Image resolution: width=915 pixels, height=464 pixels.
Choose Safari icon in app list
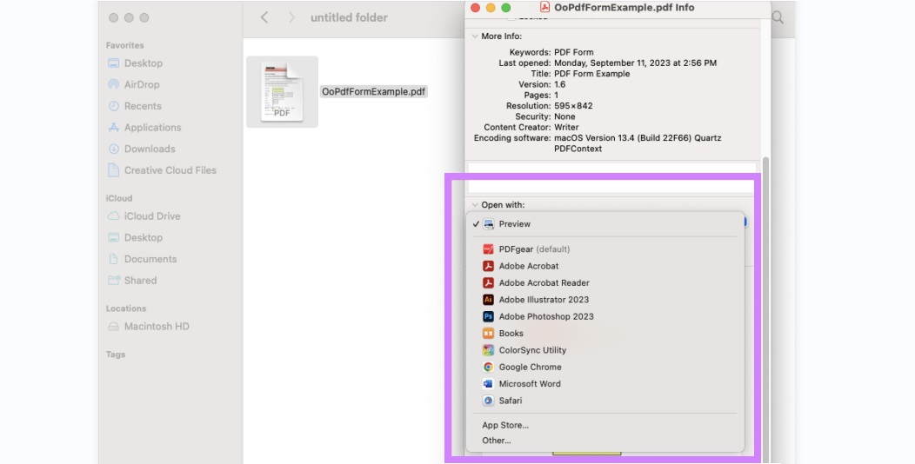pos(488,401)
